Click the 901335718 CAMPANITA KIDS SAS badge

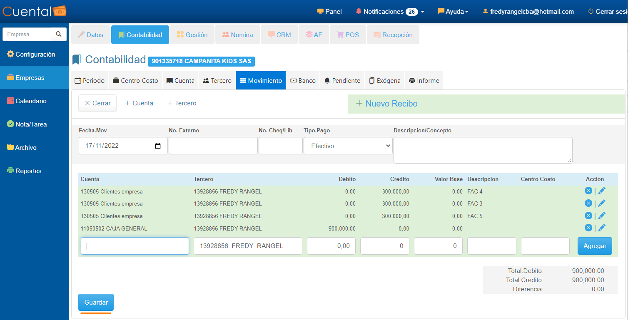pos(202,61)
